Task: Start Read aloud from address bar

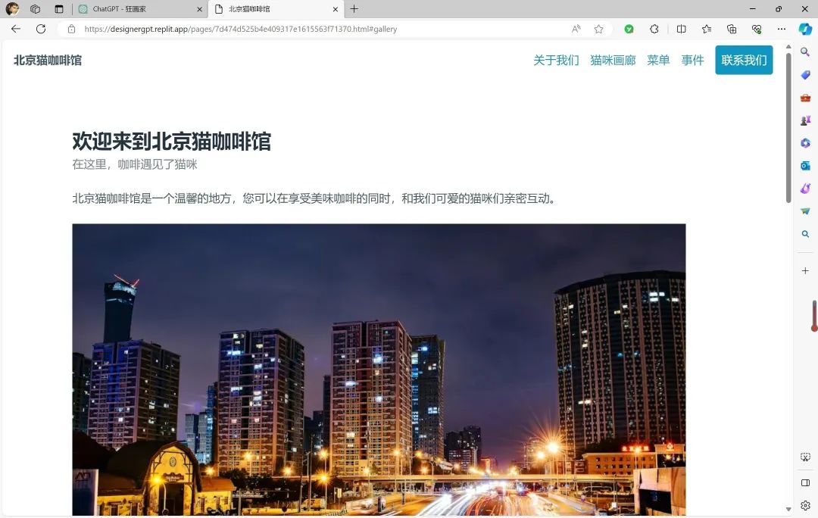Action: pyautogui.click(x=576, y=30)
